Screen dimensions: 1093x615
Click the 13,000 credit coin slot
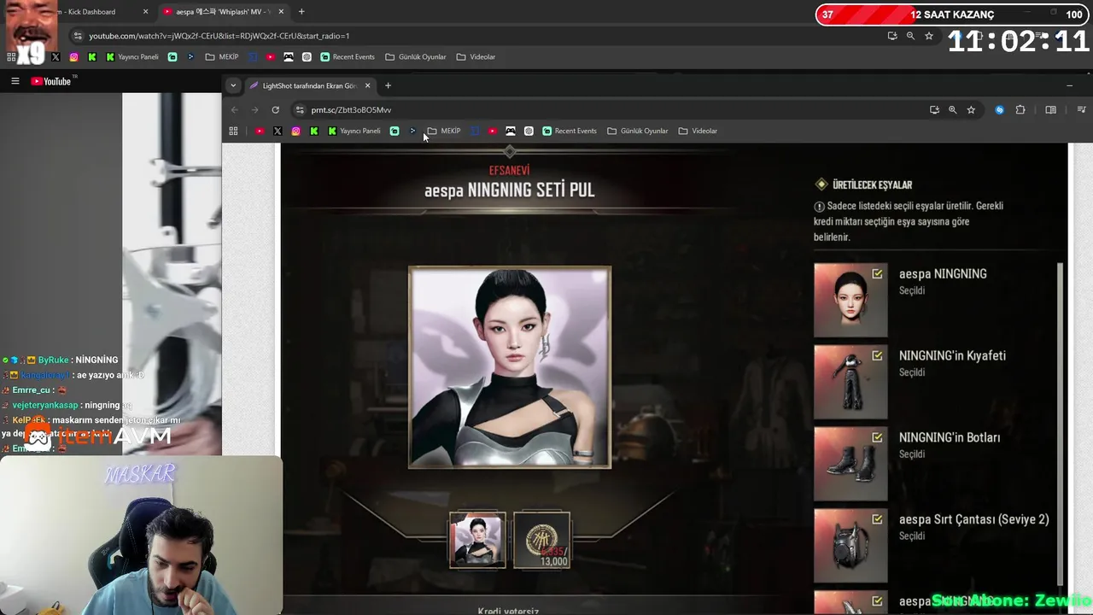541,540
